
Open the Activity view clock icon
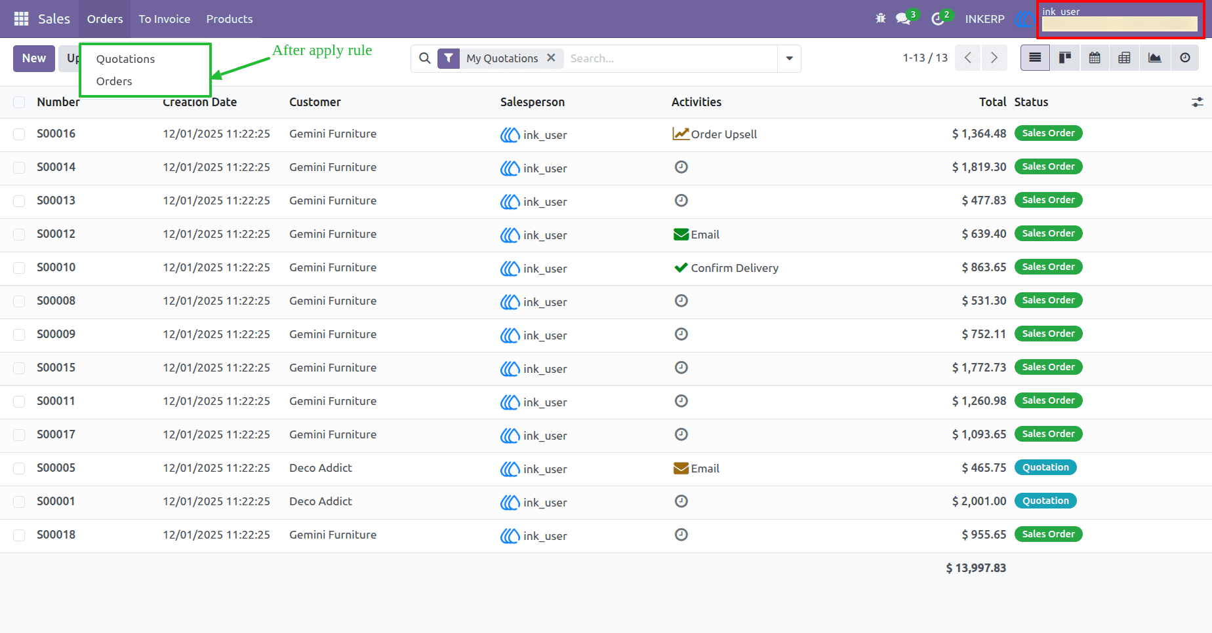click(1185, 58)
